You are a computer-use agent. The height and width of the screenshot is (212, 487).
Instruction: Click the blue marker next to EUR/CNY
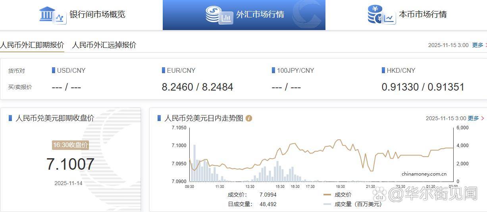pyautogui.click(x=164, y=70)
